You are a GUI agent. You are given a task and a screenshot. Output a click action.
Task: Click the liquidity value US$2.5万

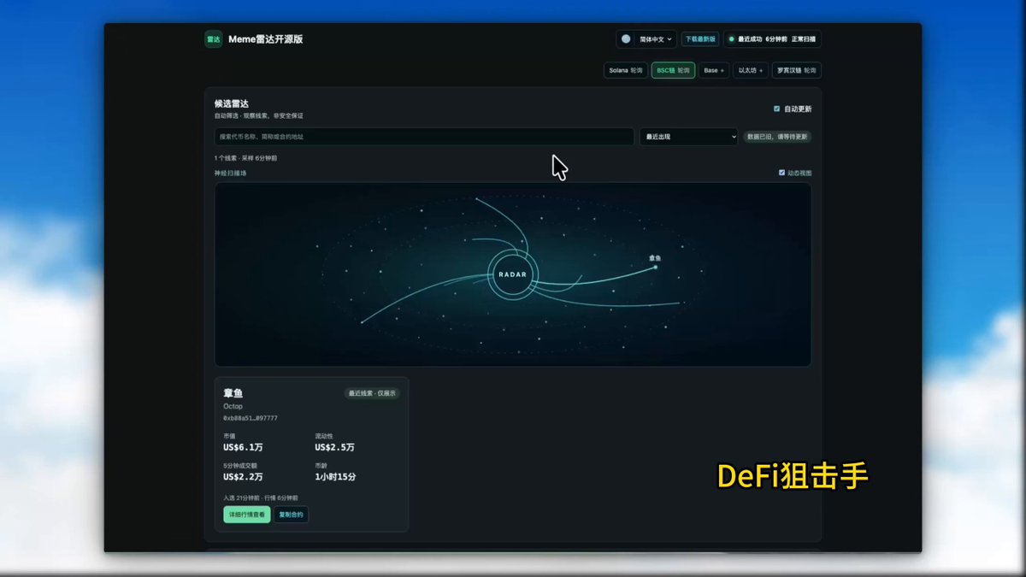click(334, 447)
